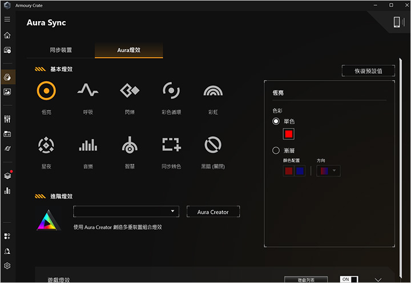Open the notification bell icon in sidebar
This screenshot has width=411, height=283.
click(7, 251)
